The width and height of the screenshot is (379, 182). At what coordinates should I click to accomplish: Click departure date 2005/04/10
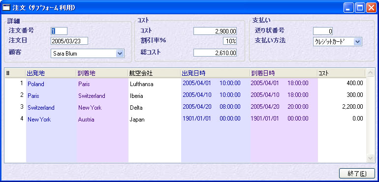[197, 95]
